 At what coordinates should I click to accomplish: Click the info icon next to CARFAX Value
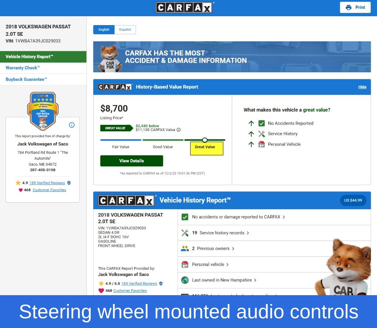click(179, 130)
